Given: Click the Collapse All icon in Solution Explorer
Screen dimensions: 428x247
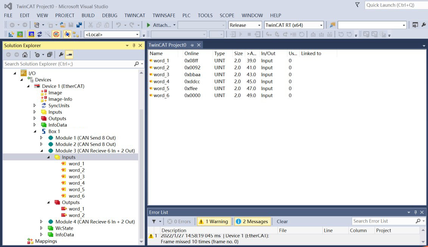Looking at the screenshot, I should (50, 55).
